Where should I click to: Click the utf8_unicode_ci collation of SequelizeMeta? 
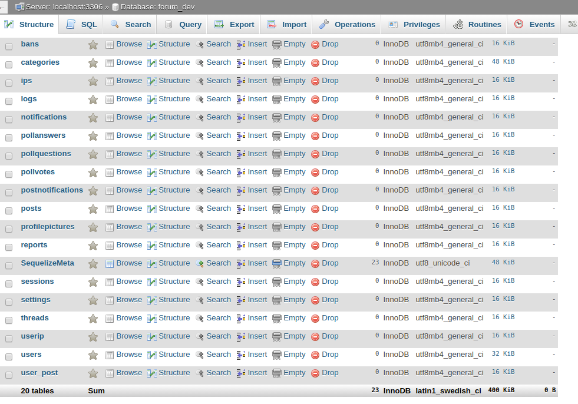[442, 263]
